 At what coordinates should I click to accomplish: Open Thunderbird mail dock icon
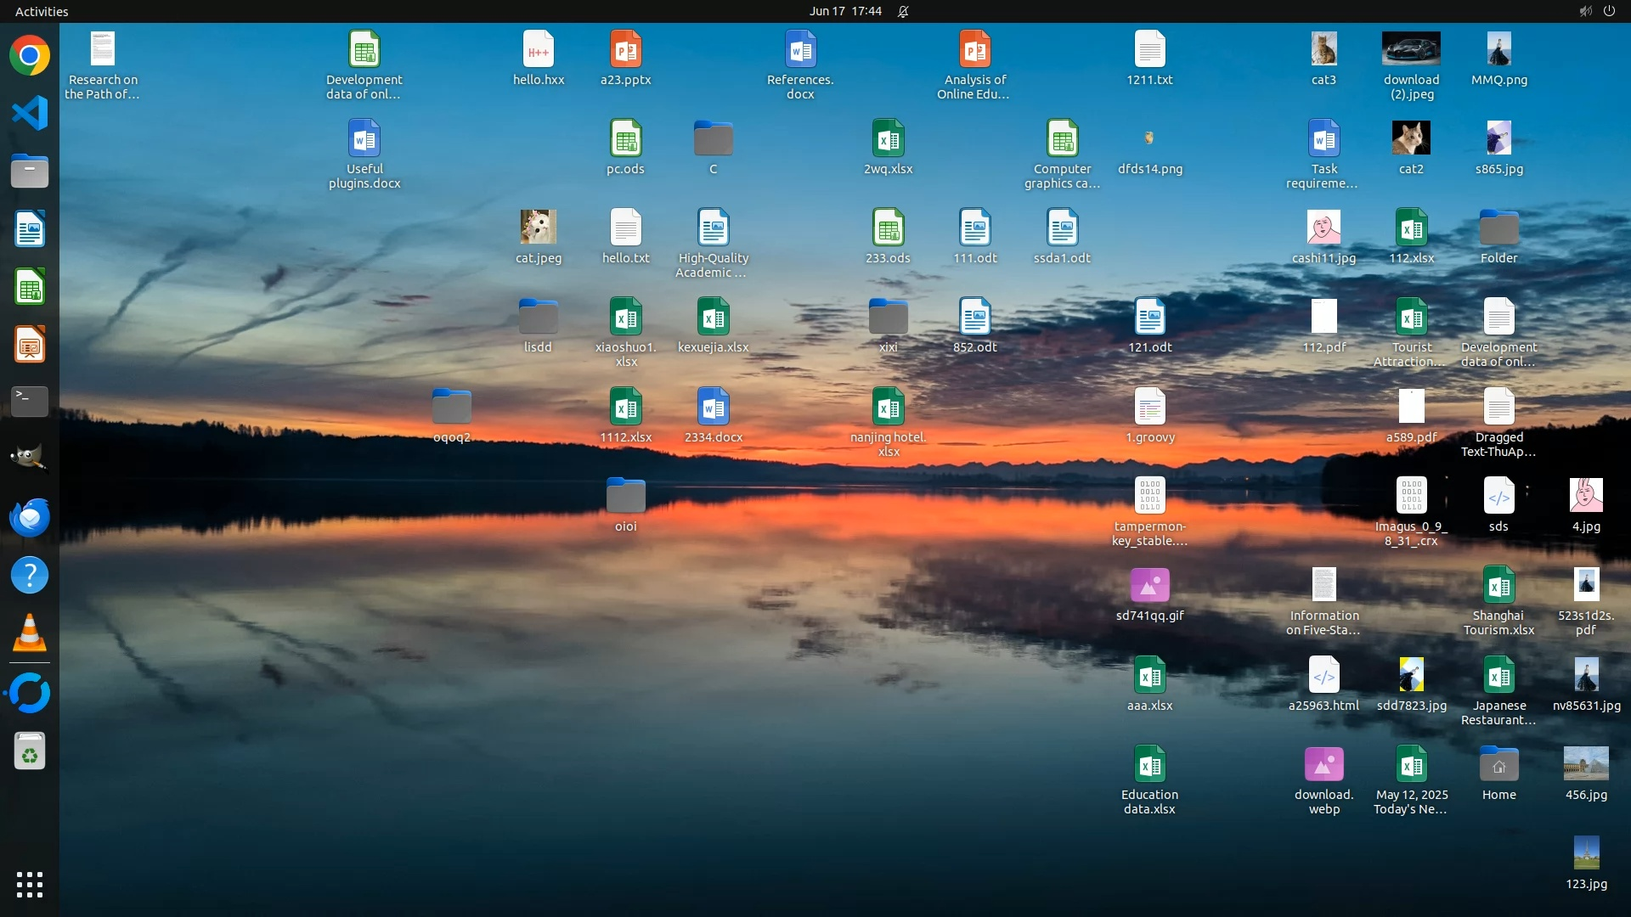pyautogui.click(x=30, y=517)
